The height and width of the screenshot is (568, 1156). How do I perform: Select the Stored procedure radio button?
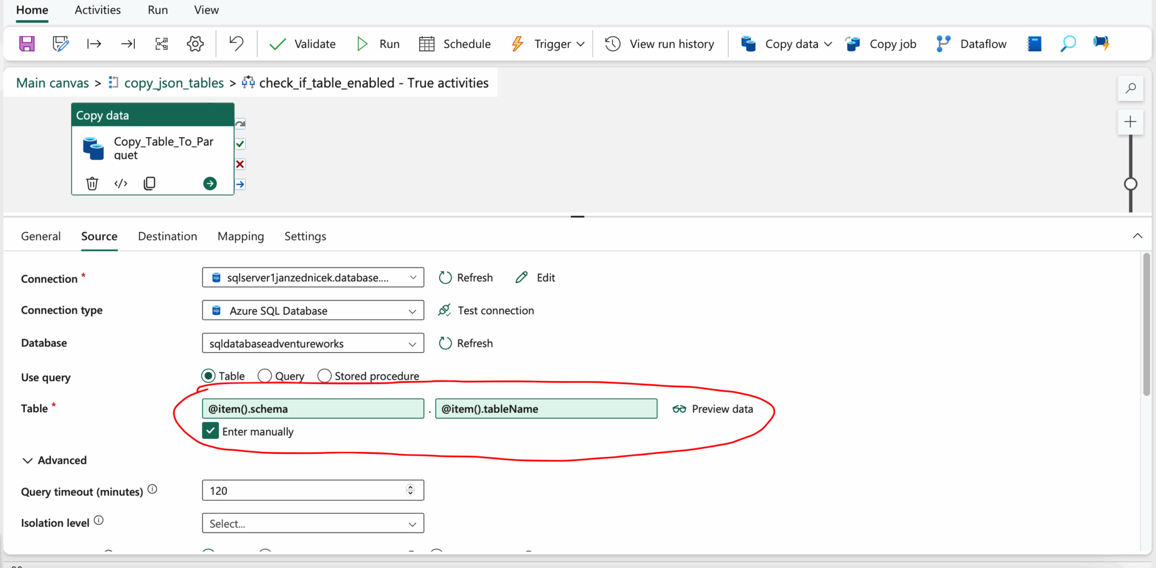pyautogui.click(x=325, y=376)
